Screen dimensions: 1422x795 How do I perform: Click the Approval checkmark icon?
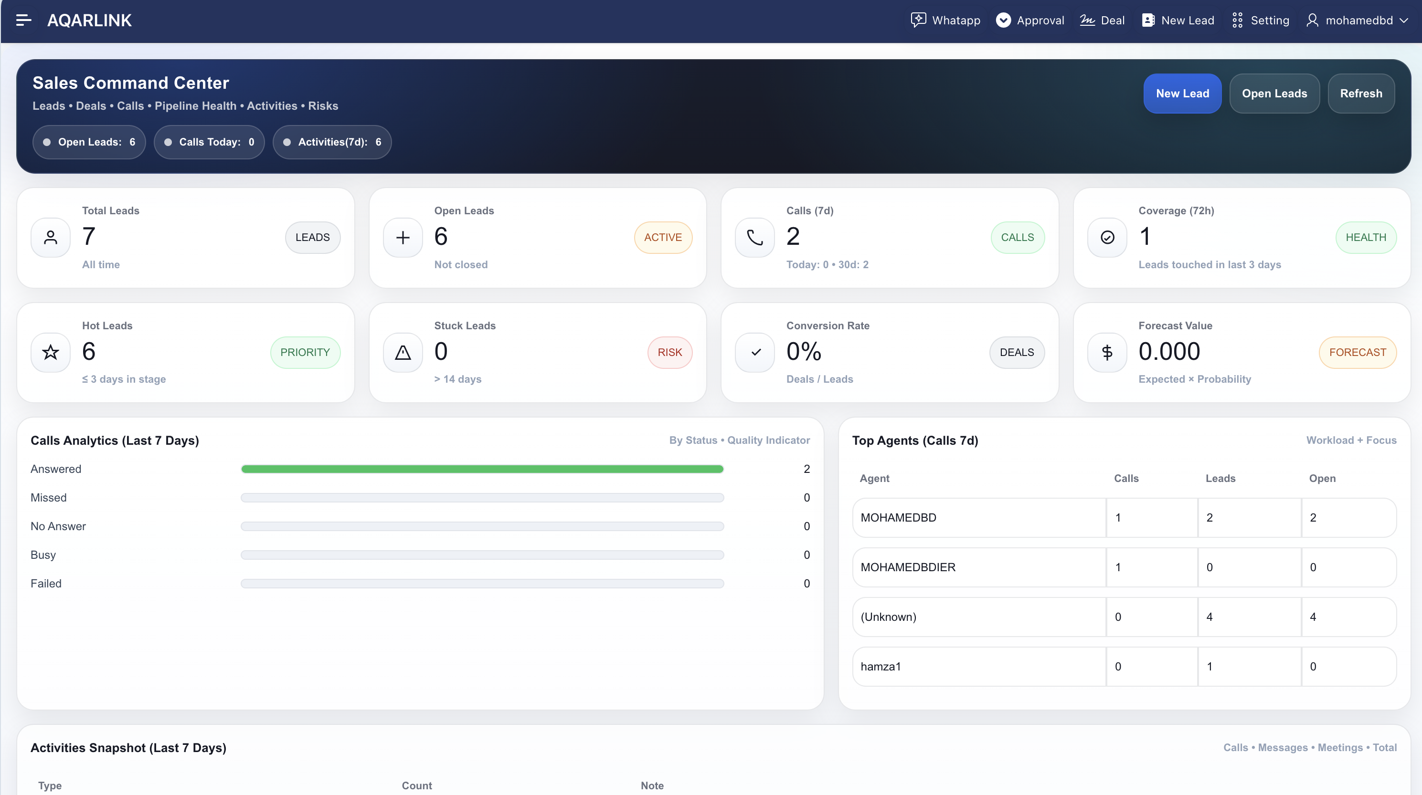(1003, 21)
